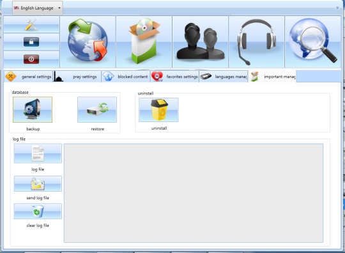Open the globe with arrows update icon
This screenshot has width=345, height=253.
(88, 42)
